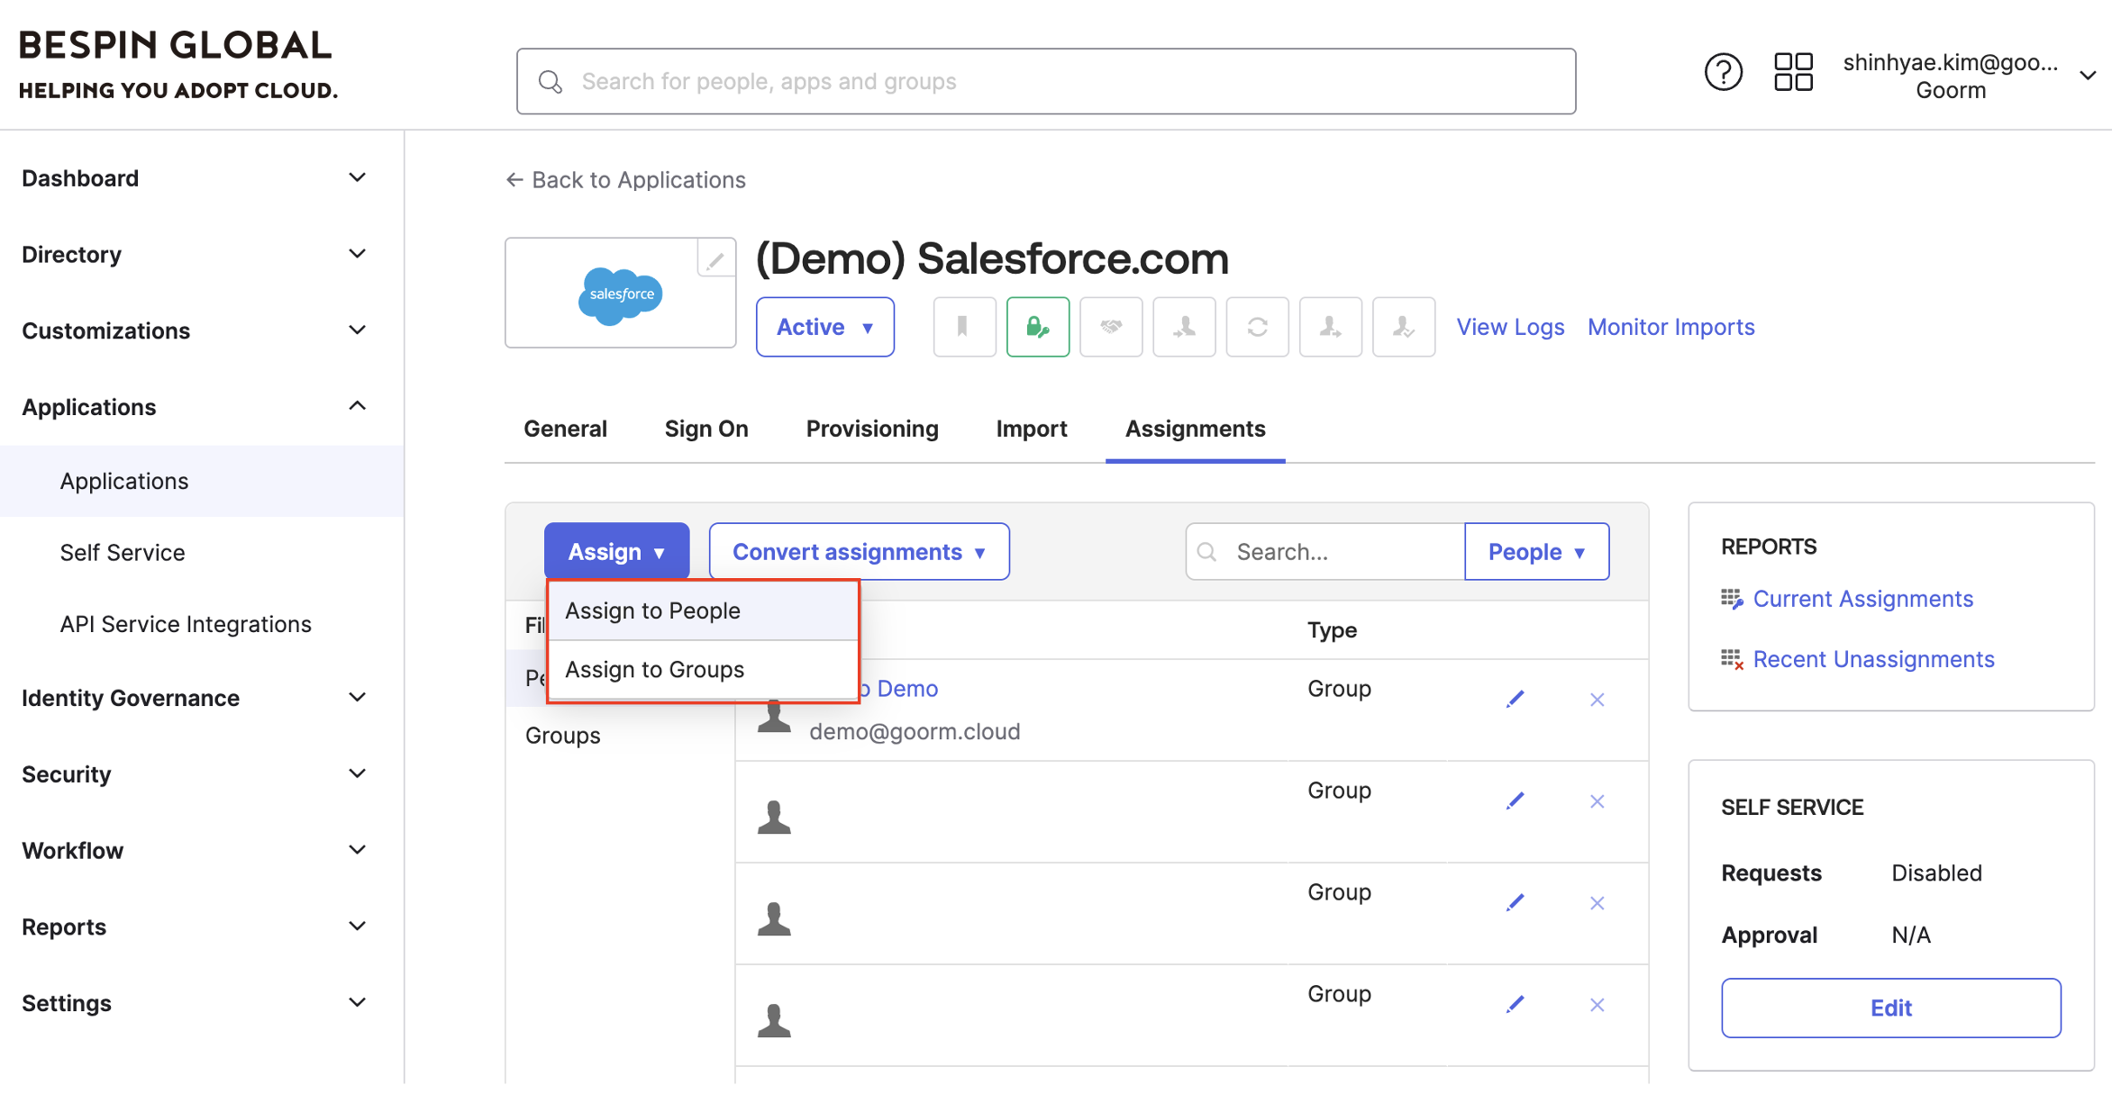Viewport: 2112px width, 1094px height.
Task: Click the bookmark icon in app toolbar
Action: click(x=964, y=327)
